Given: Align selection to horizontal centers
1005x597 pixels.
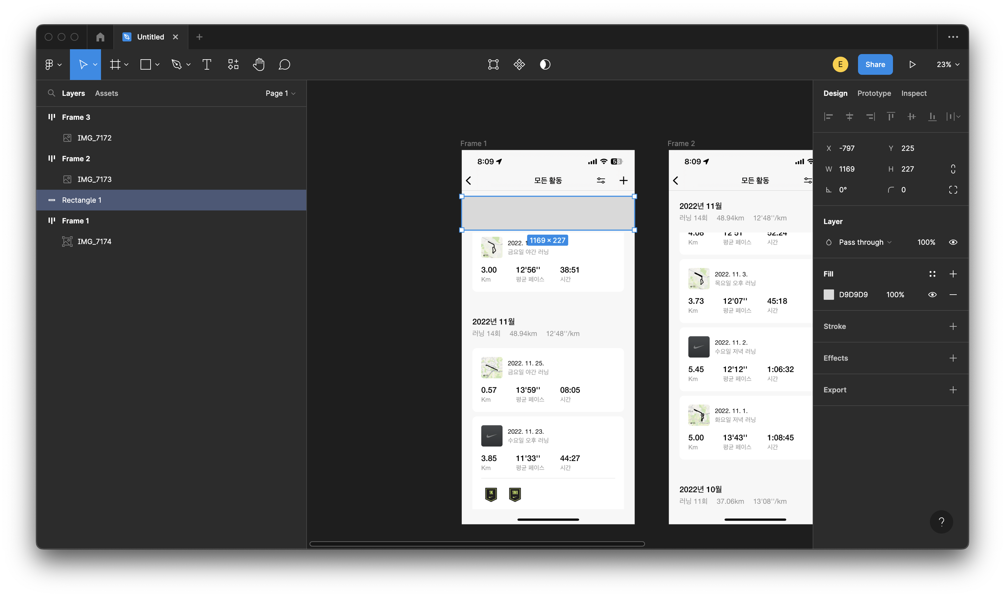Looking at the screenshot, I should pos(849,117).
